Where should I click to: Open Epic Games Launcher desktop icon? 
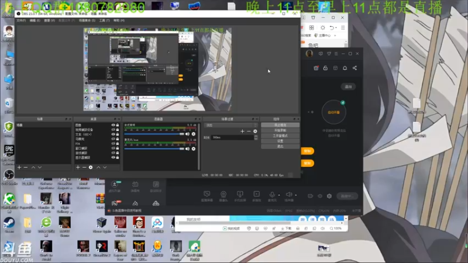click(x=9, y=154)
